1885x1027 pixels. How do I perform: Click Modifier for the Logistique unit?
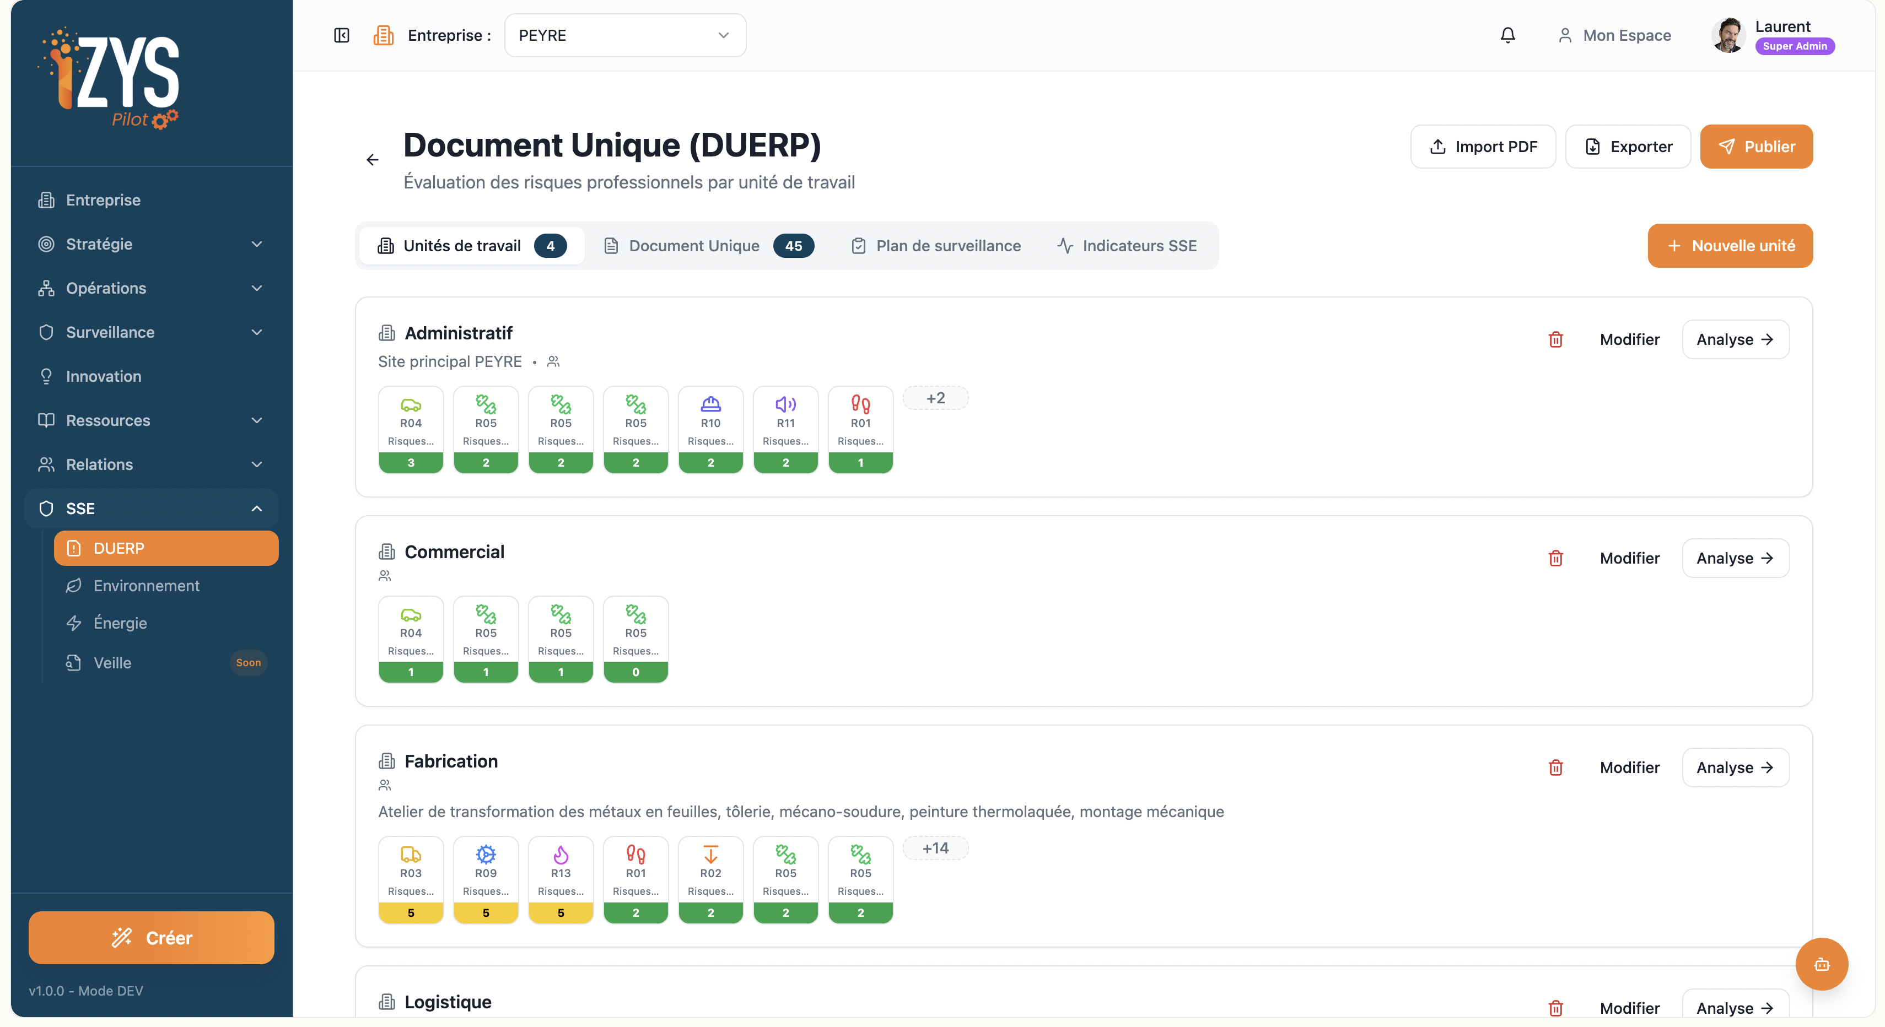click(1630, 1008)
